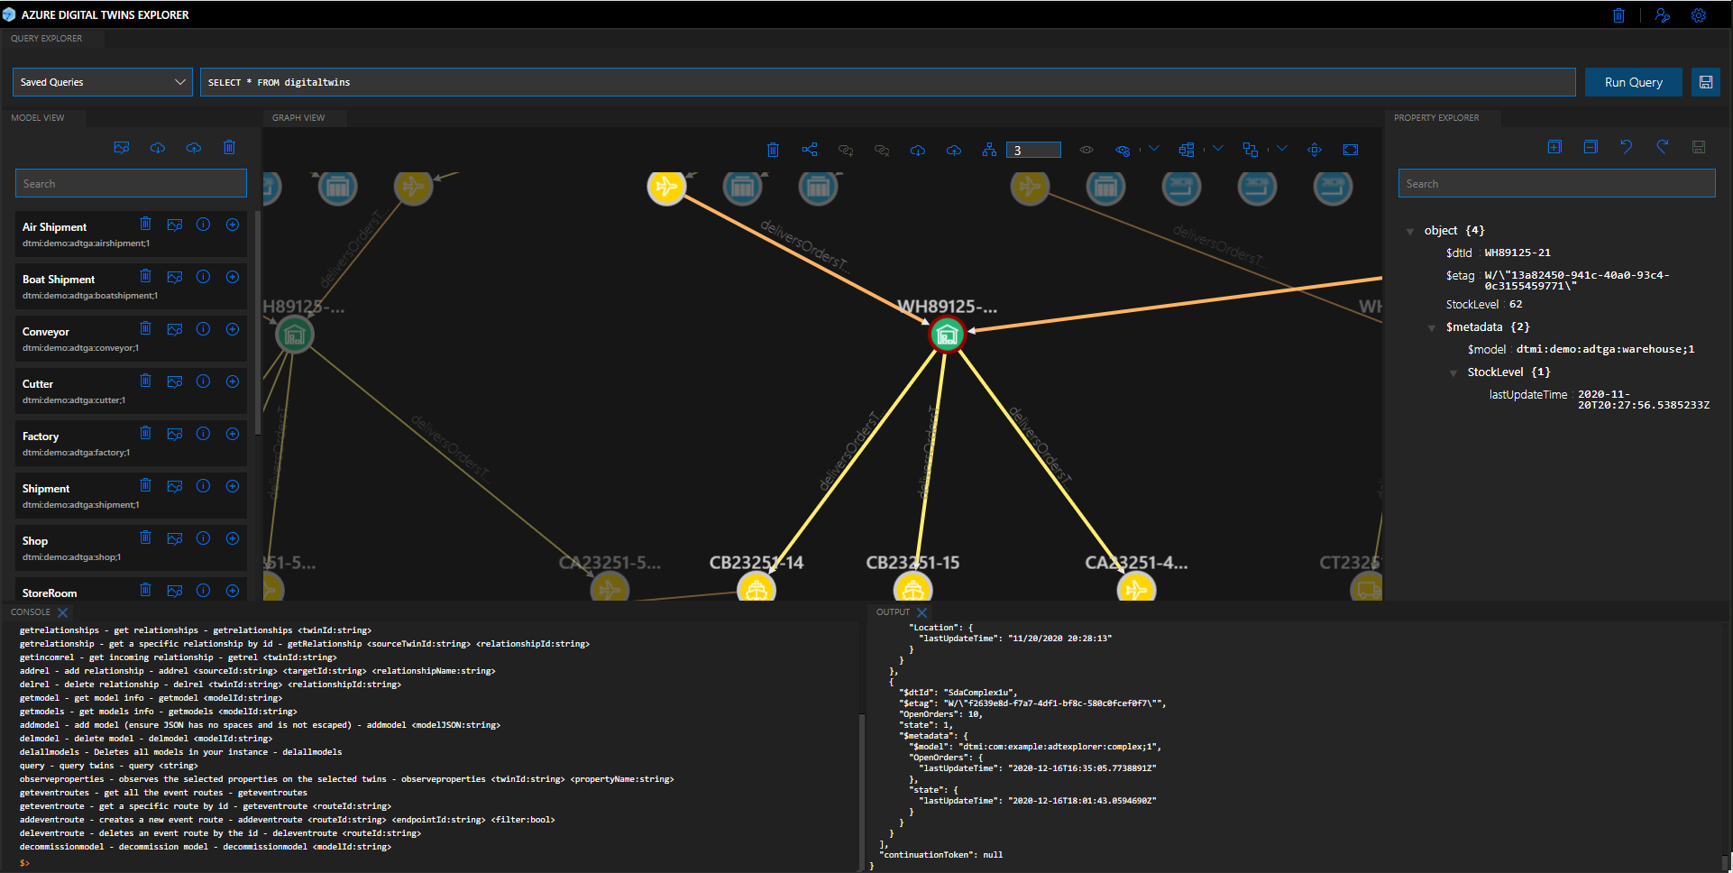Select the CONSOLE tab label
Viewport: 1733px width, 873px height.
31,612
